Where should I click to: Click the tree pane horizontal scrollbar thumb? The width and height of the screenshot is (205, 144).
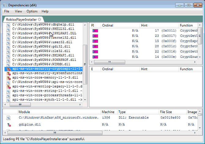(20, 105)
